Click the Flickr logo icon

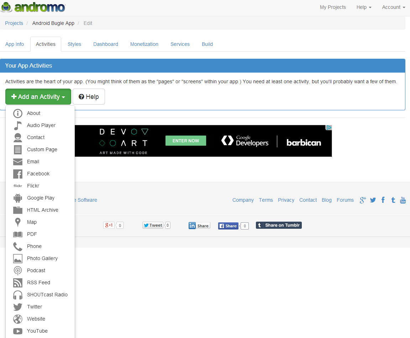tap(18, 186)
